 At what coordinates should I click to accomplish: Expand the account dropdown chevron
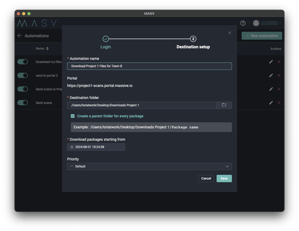280,23
